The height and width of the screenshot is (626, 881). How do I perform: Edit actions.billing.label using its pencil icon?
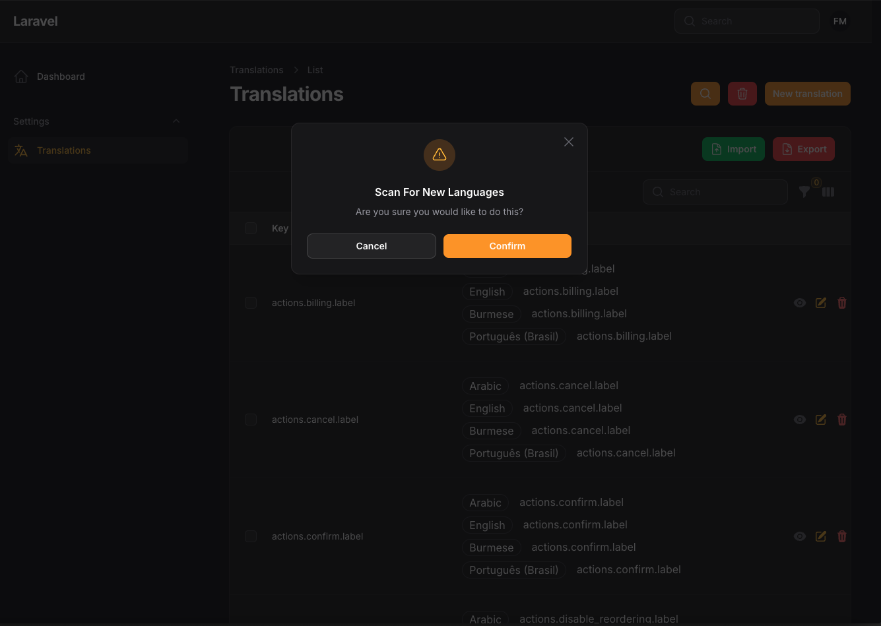pos(820,303)
